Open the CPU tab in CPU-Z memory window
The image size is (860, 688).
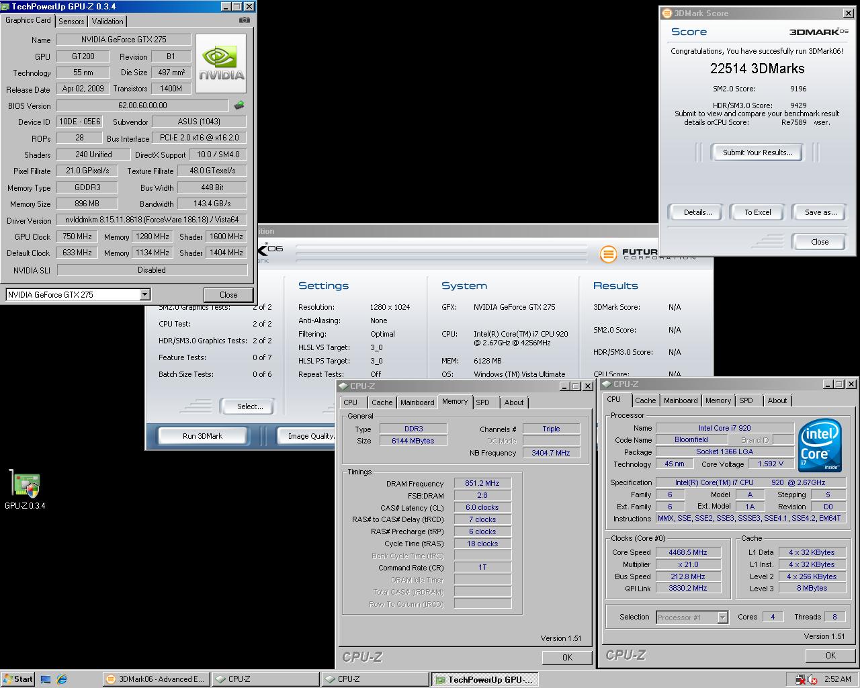[351, 402]
